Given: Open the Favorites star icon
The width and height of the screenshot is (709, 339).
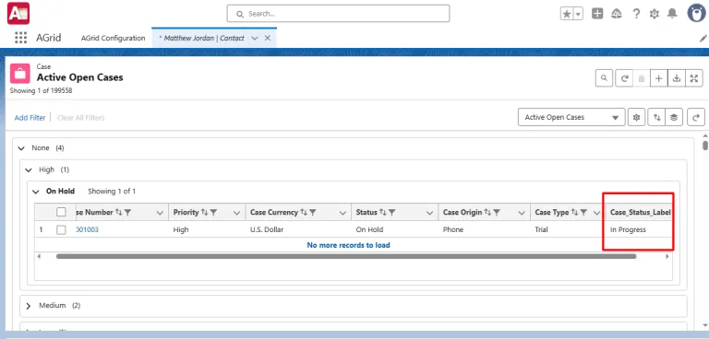Looking at the screenshot, I should (567, 14).
